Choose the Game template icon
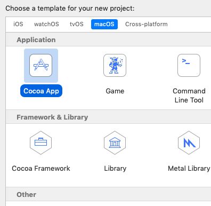Screen dimensions: 211x206 pyautogui.click(x=115, y=66)
